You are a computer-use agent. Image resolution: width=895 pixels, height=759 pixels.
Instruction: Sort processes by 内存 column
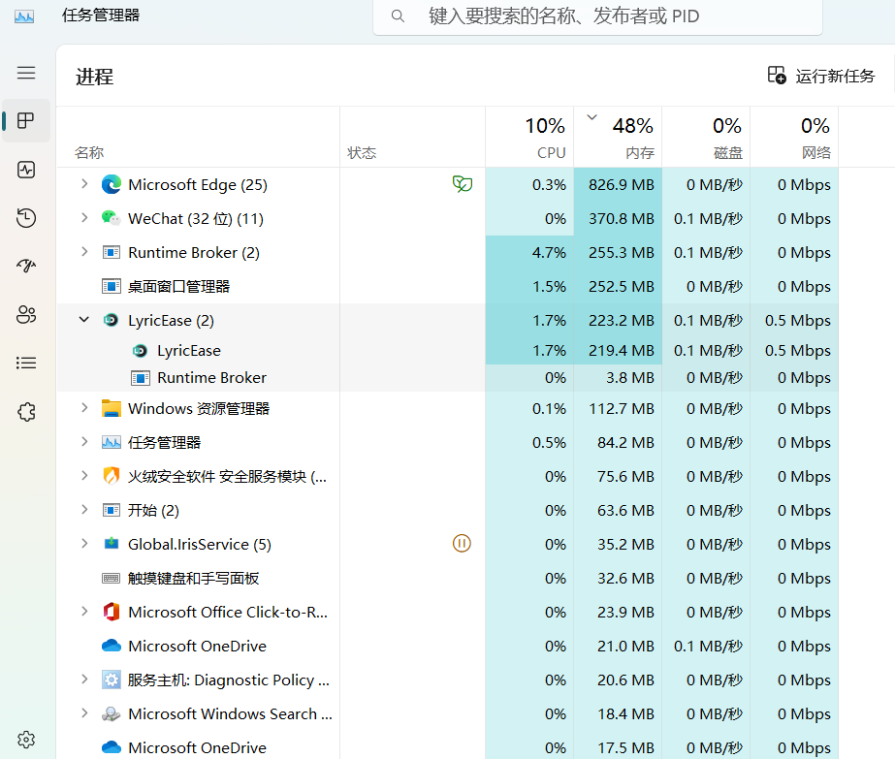tap(618, 137)
